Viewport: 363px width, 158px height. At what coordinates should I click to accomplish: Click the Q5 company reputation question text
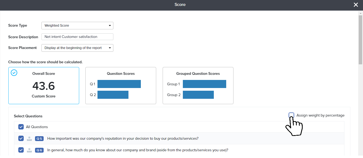123,139
